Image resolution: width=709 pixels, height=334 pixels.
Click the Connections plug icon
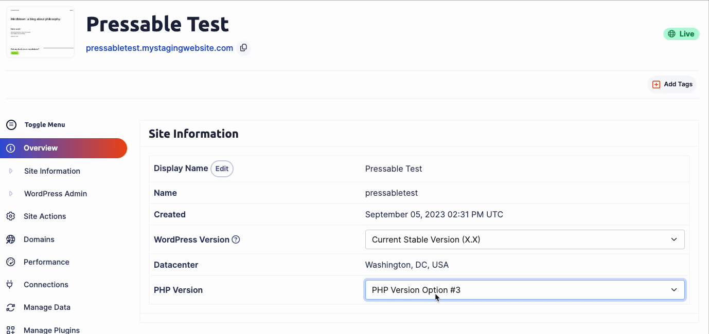(x=10, y=285)
